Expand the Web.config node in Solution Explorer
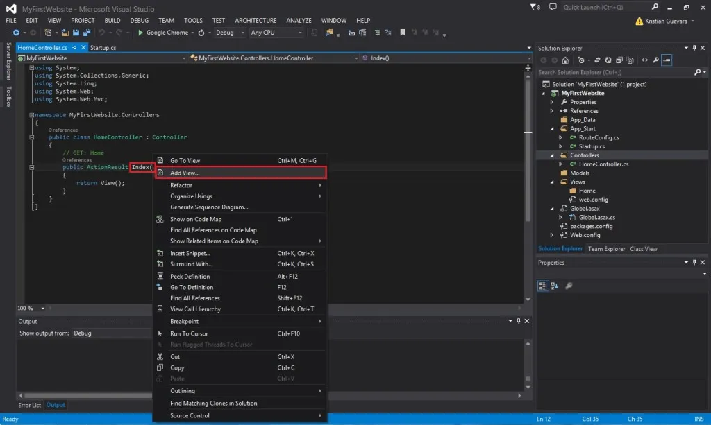 (x=552, y=235)
